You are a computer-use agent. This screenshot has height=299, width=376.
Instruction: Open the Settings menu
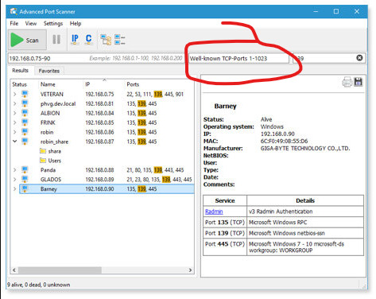coord(53,23)
